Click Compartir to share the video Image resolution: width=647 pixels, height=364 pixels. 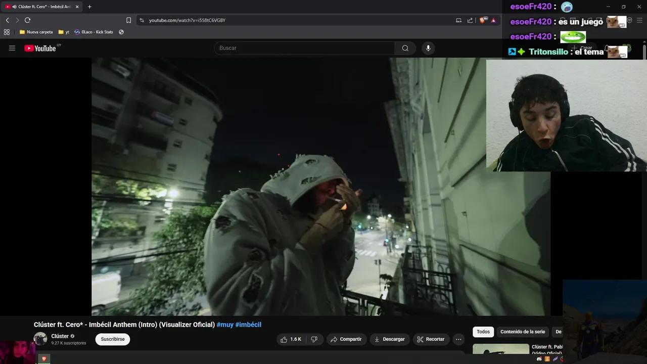[x=346, y=339]
